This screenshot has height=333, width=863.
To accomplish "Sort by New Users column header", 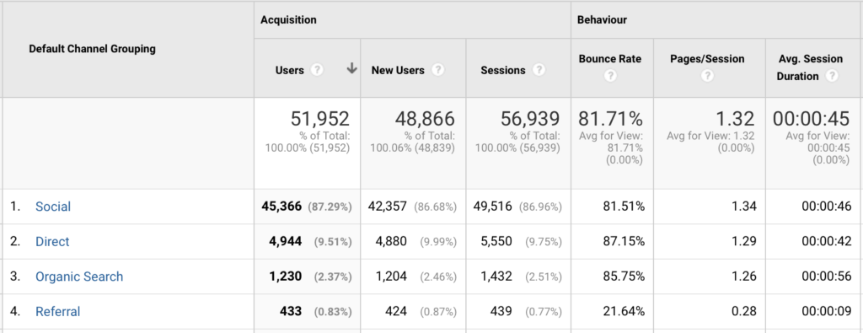I will [398, 71].
